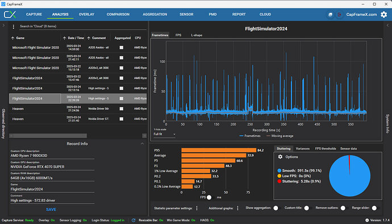Image resolution: width=392 pixels, height=224 pixels.
Task: Click the refresh icon in status bar
Action: coord(134,220)
